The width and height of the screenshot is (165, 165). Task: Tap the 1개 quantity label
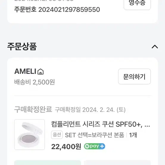pos(133,135)
